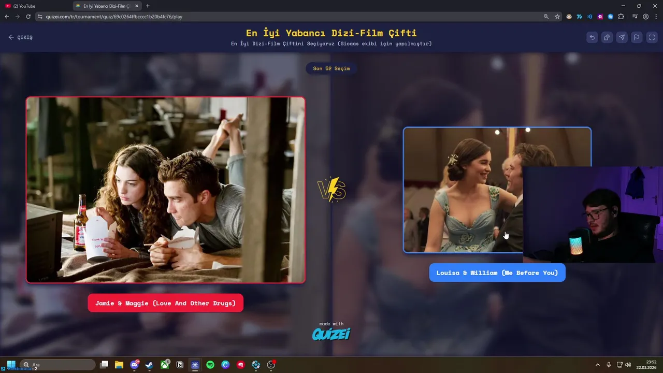Viewport: 663px width, 373px height.
Task: Select the Love And Other Drugs picture
Action: pos(166,190)
